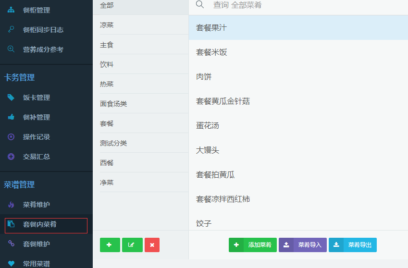The image size is (408, 268).
Task: Click the green plus add-category button
Action: click(110, 245)
